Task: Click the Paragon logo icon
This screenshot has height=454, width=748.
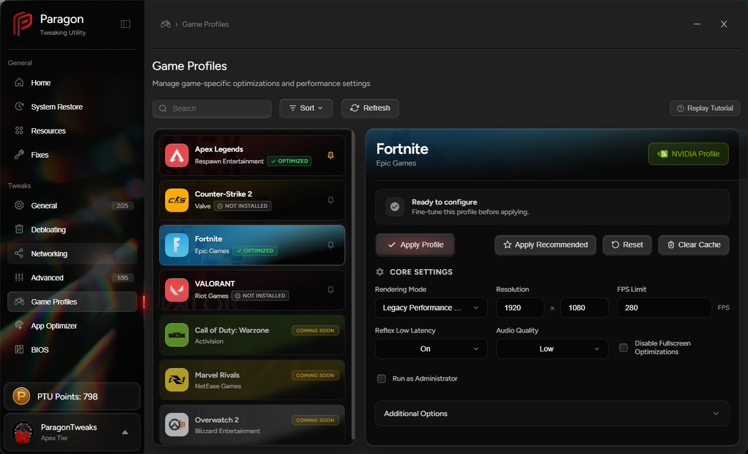Action: [x=22, y=24]
